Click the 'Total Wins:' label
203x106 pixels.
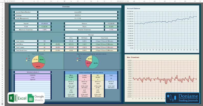(26, 44)
